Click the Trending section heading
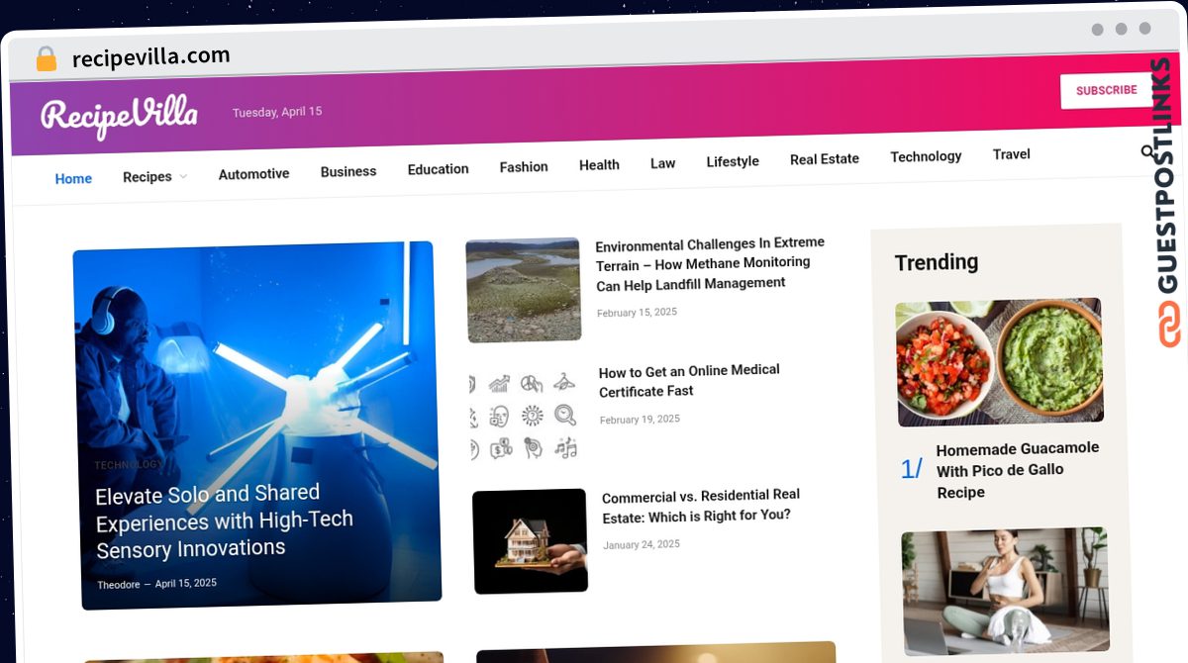This screenshot has width=1188, height=663. coord(937,262)
